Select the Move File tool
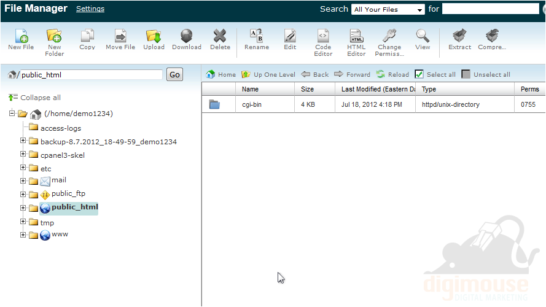 (x=120, y=40)
